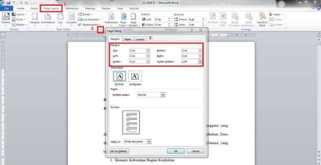Open theme Colors options

tap(19, 14)
